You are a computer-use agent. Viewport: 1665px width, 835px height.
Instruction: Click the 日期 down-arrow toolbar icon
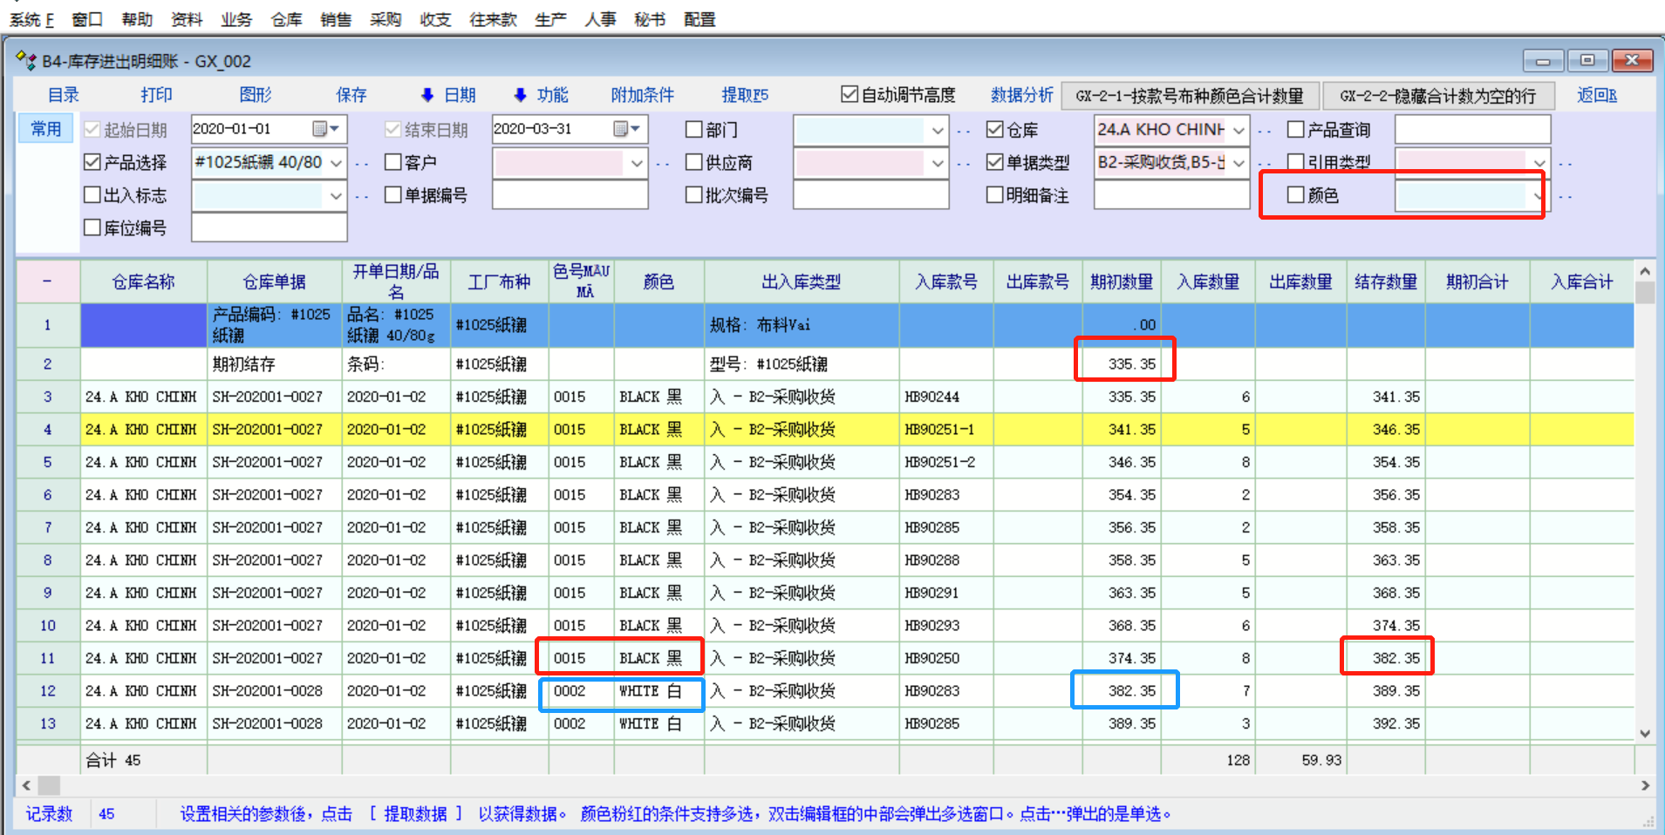click(x=427, y=95)
